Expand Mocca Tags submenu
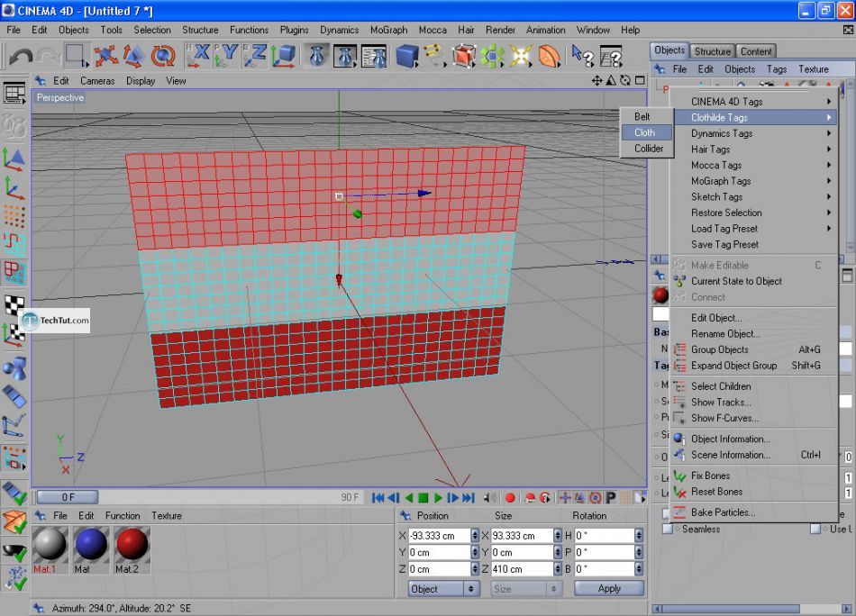 click(x=754, y=165)
